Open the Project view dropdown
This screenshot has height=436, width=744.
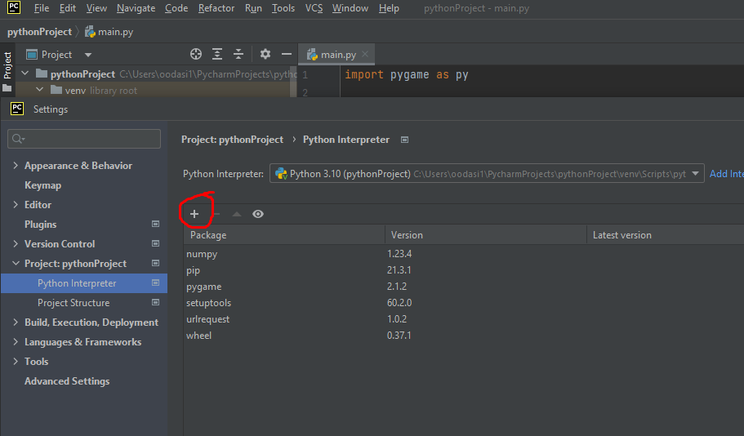pyautogui.click(x=87, y=55)
